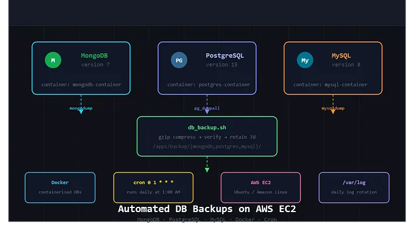Click the blue PG PostgreSQL circle icon
Image resolution: width=420 pixels, height=229 pixels.
point(179,60)
